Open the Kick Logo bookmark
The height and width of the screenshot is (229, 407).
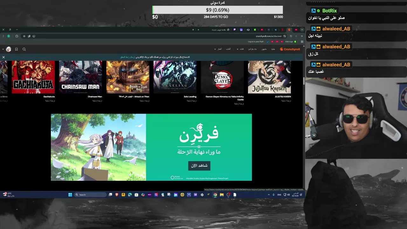pos(291,42)
